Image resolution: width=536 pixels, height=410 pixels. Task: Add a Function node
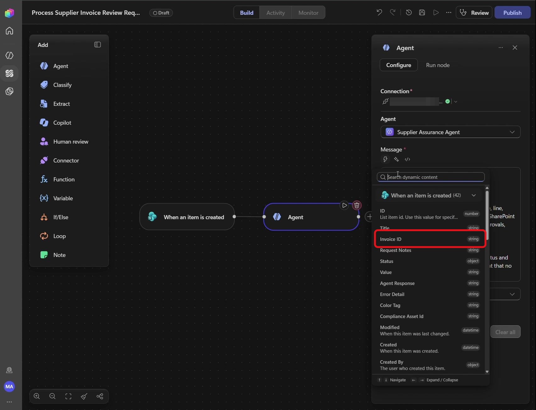pyautogui.click(x=69, y=179)
